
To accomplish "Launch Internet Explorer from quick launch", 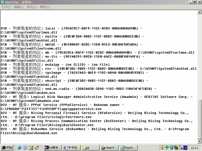I will (19, 148).
